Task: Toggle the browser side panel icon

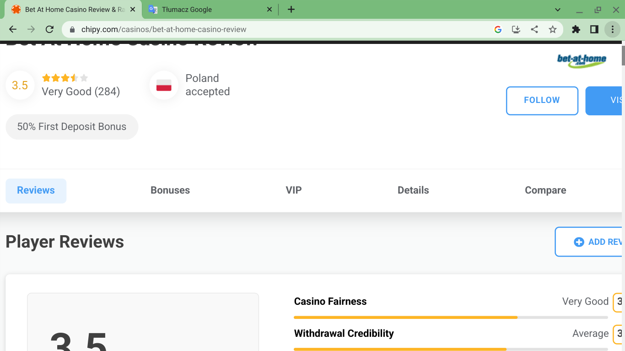Action: point(594,29)
